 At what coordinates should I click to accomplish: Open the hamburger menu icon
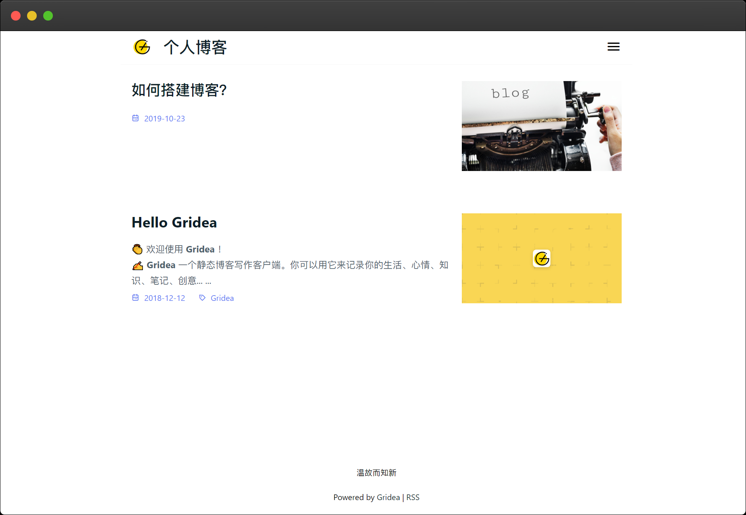(613, 47)
